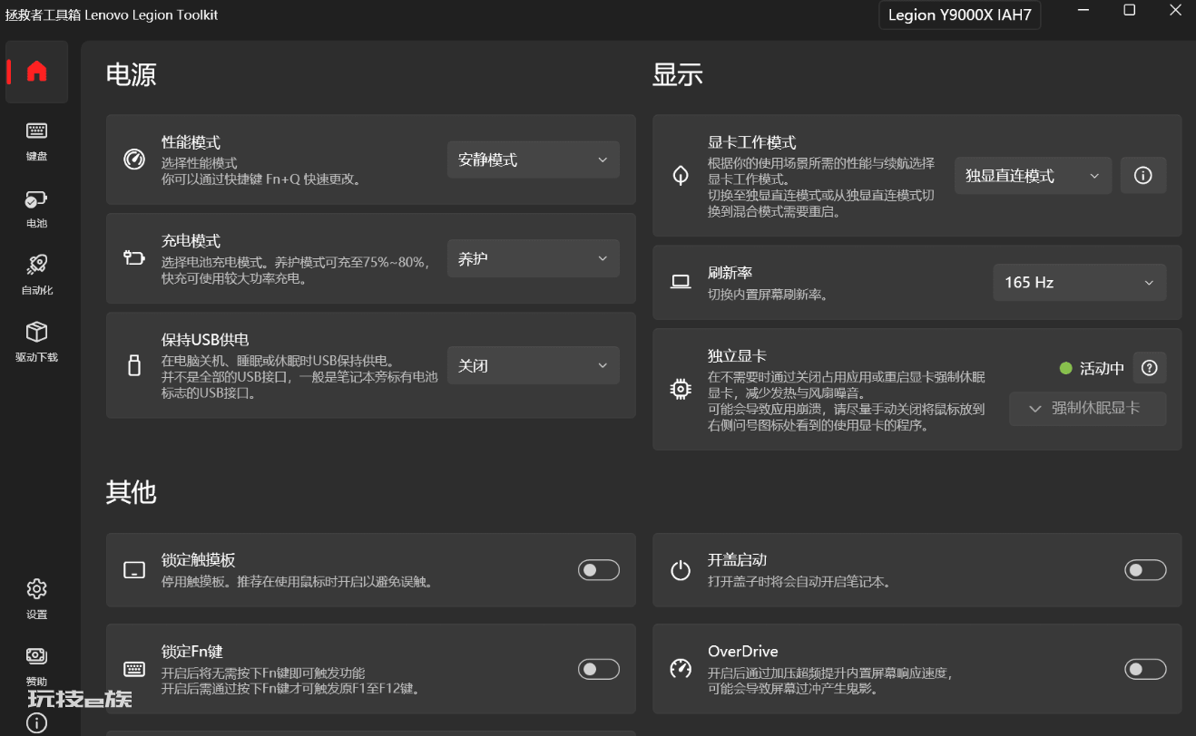
Task: Click the 其他 section heading
Action: point(132,492)
